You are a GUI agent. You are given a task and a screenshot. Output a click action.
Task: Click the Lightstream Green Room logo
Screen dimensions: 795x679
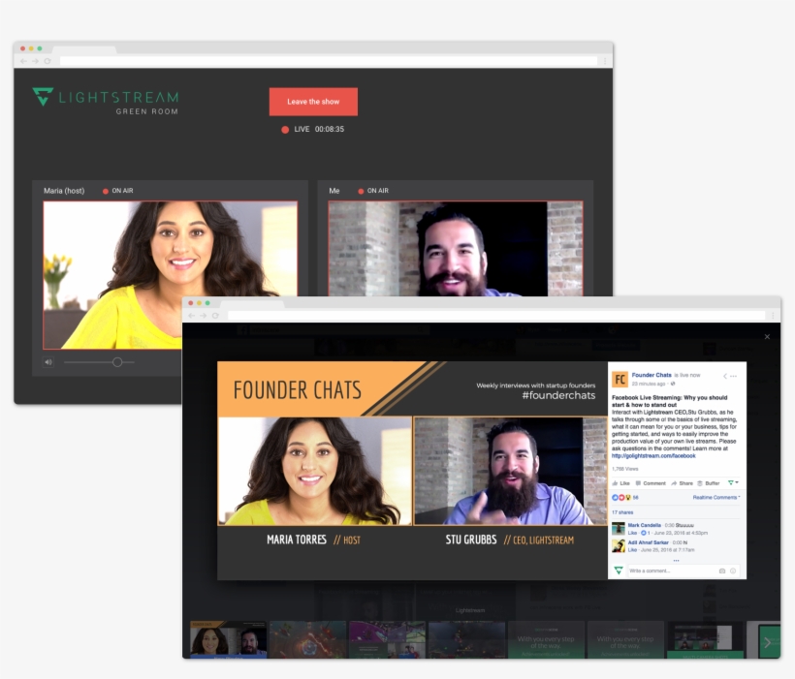coord(106,102)
